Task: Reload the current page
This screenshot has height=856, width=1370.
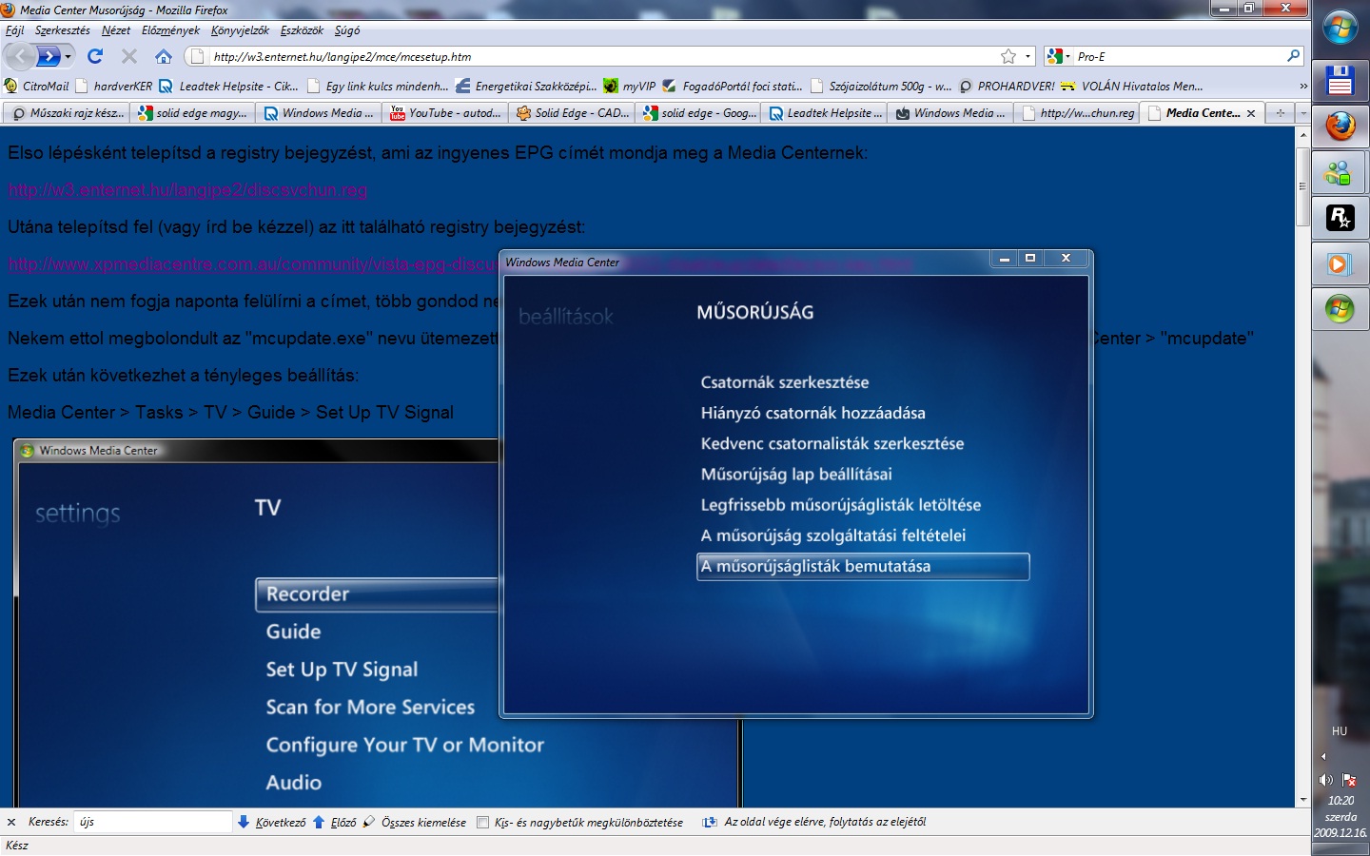Action: [95, 56]
